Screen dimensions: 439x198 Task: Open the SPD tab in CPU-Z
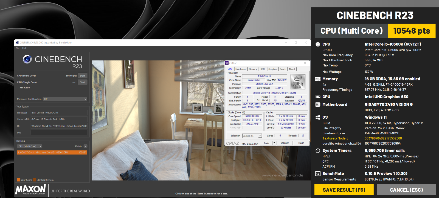[263, 69]
